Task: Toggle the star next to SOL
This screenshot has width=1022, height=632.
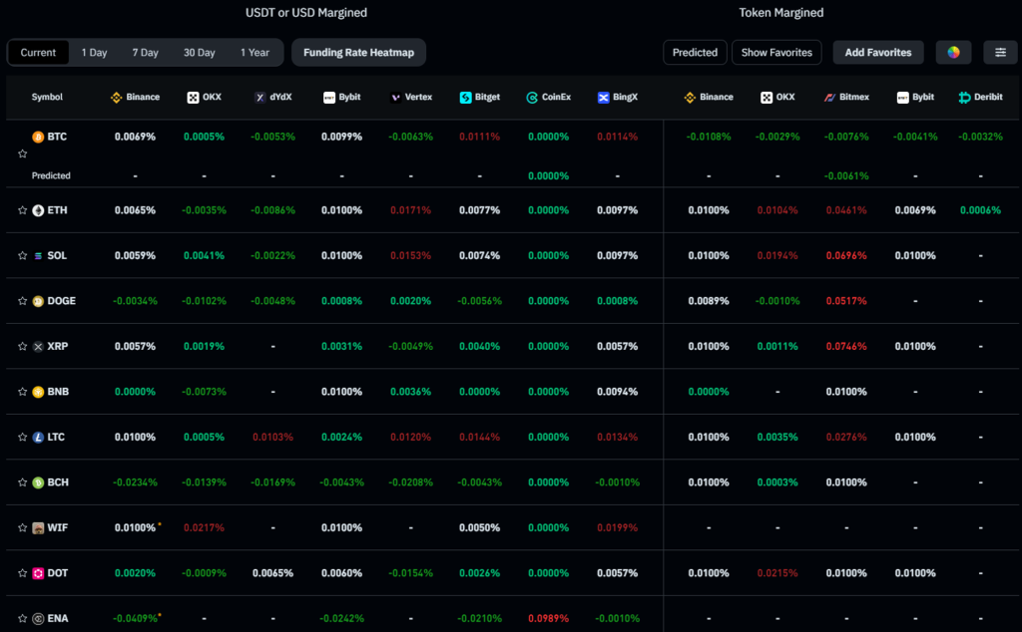Action: point(22,256)
